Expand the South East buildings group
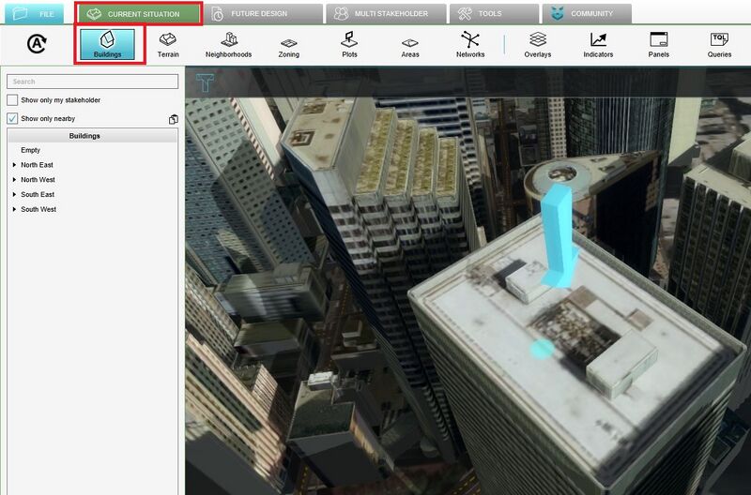The image size is (751, 495). tap(14, 195)
